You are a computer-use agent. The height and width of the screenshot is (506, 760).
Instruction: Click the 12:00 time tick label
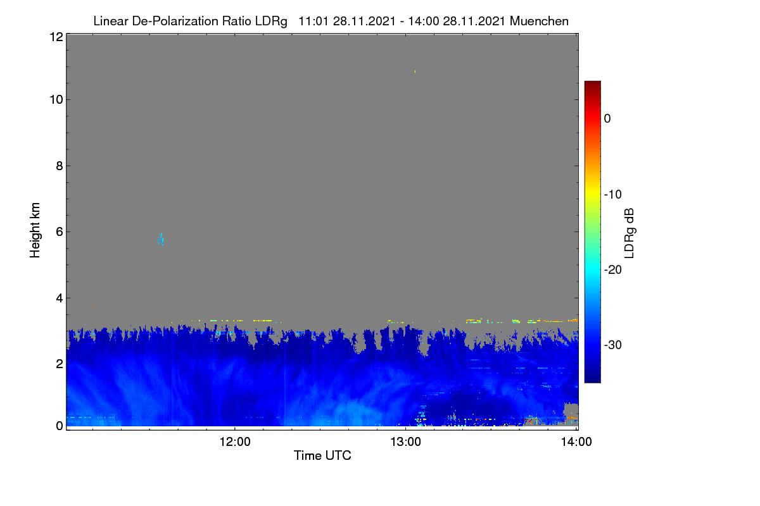tap(235, 442)
